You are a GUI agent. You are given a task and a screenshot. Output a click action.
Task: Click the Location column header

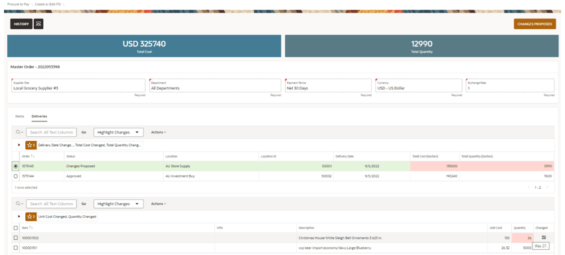point(210,156)
